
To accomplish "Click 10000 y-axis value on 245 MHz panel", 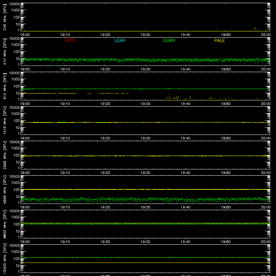I will 14,4.
